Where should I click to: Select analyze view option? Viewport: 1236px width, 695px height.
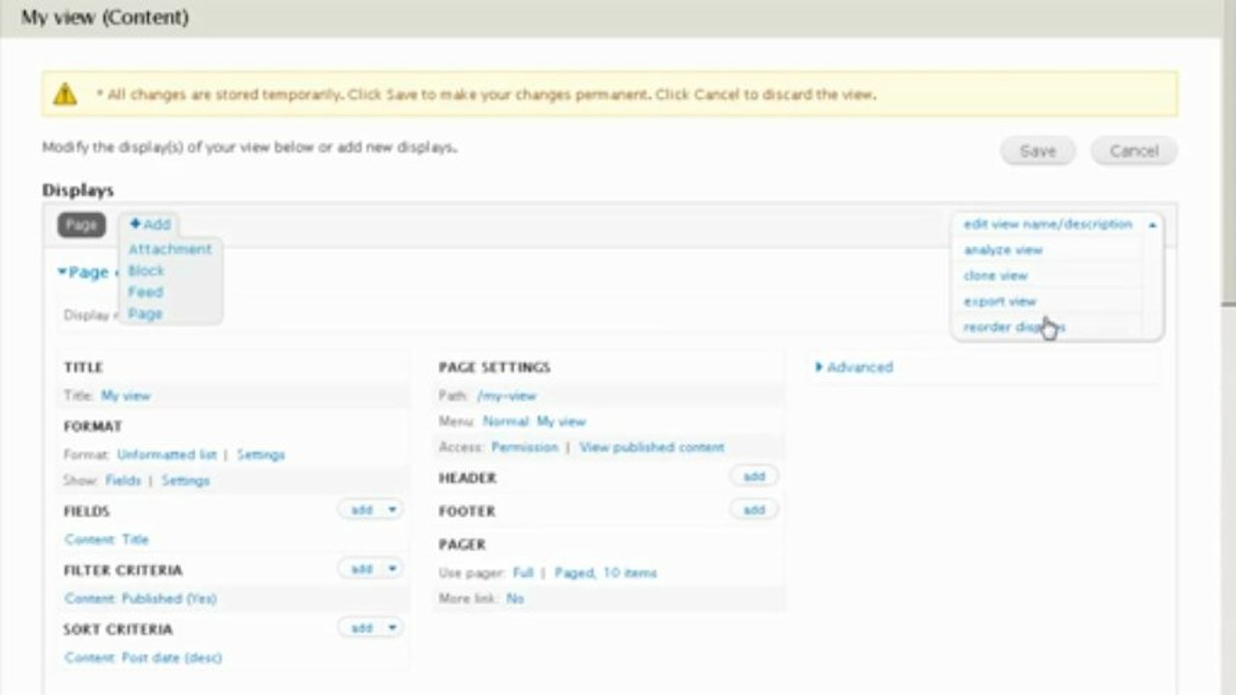click(1003, 250)
